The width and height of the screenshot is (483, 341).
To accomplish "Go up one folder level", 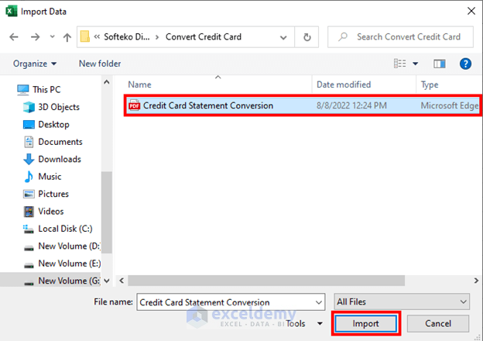I will tap(67, 37).
